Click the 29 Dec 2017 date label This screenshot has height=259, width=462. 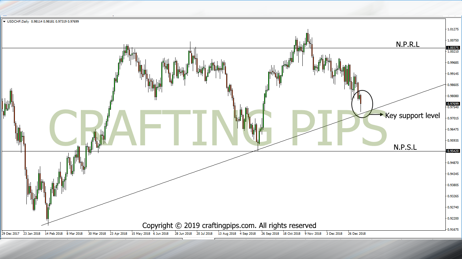coord(10,233)
